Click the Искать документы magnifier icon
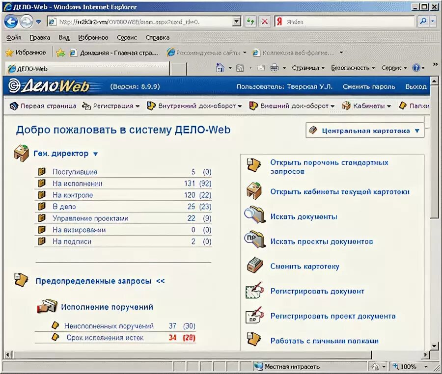Screen dimensions: 442x374 click(x=254, y=215)
